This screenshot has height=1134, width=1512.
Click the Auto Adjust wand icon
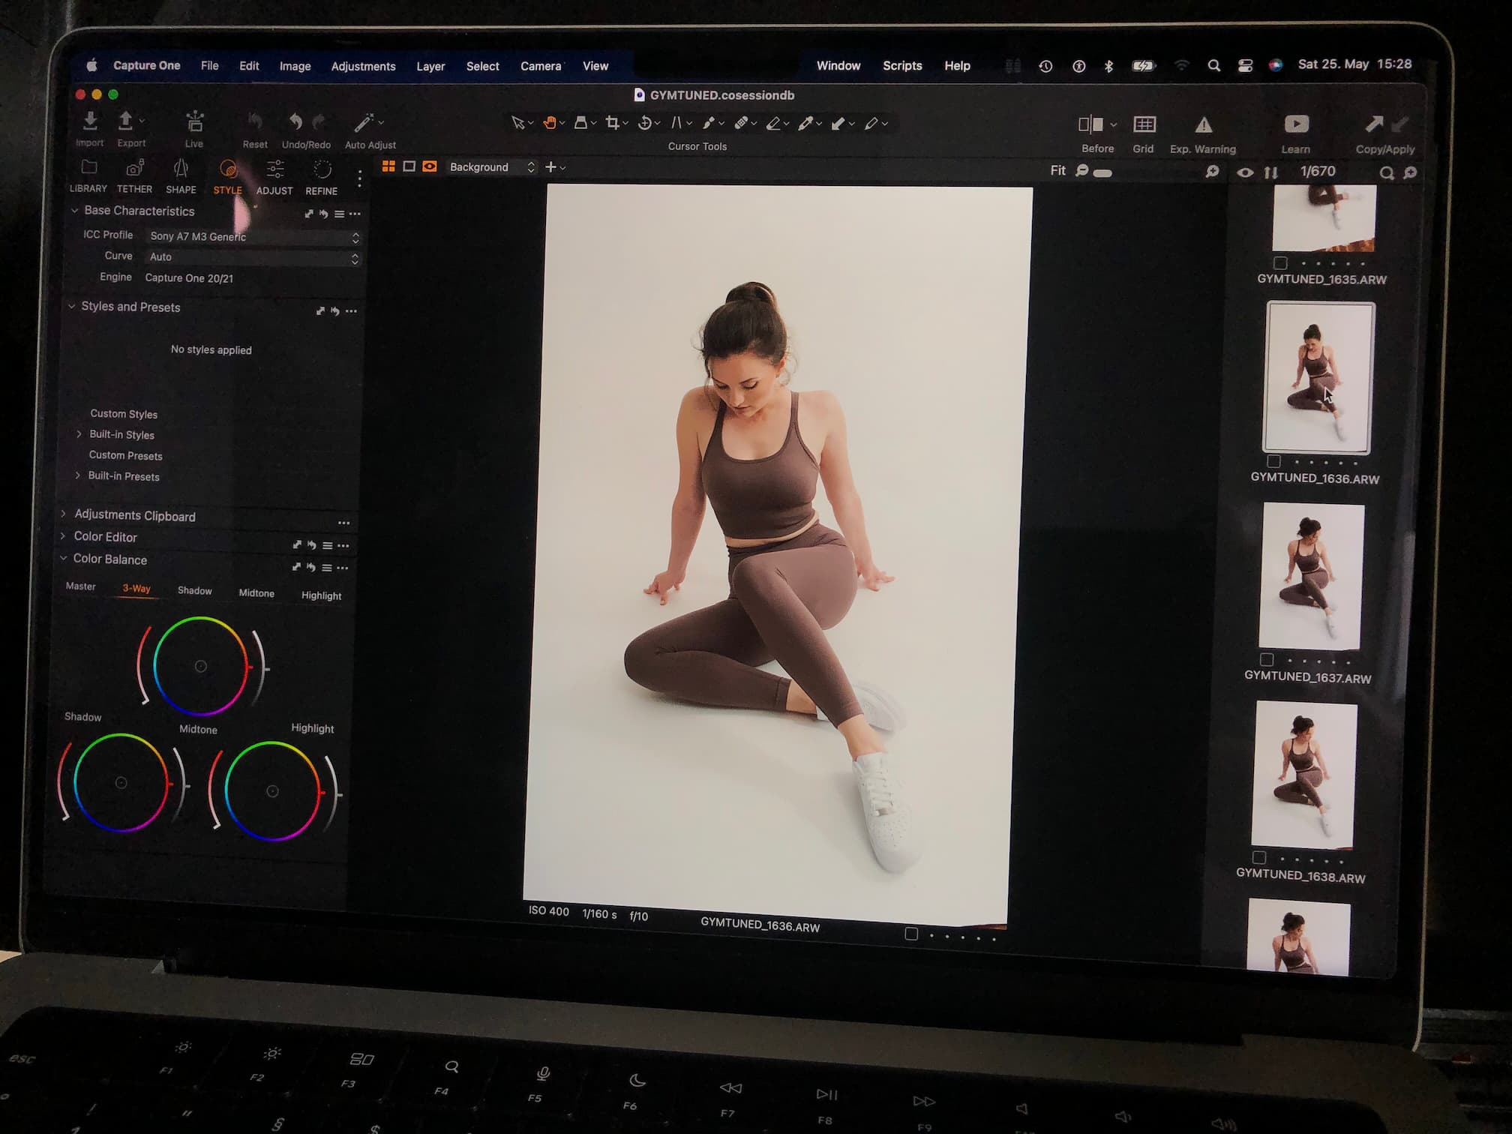tap(364, 122)
